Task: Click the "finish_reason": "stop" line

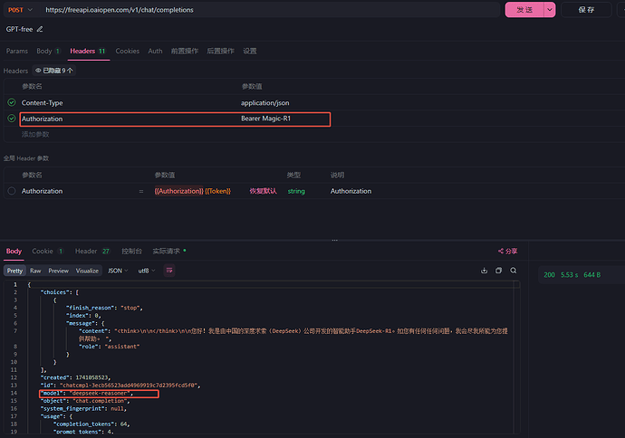Action: pos(104,308)
